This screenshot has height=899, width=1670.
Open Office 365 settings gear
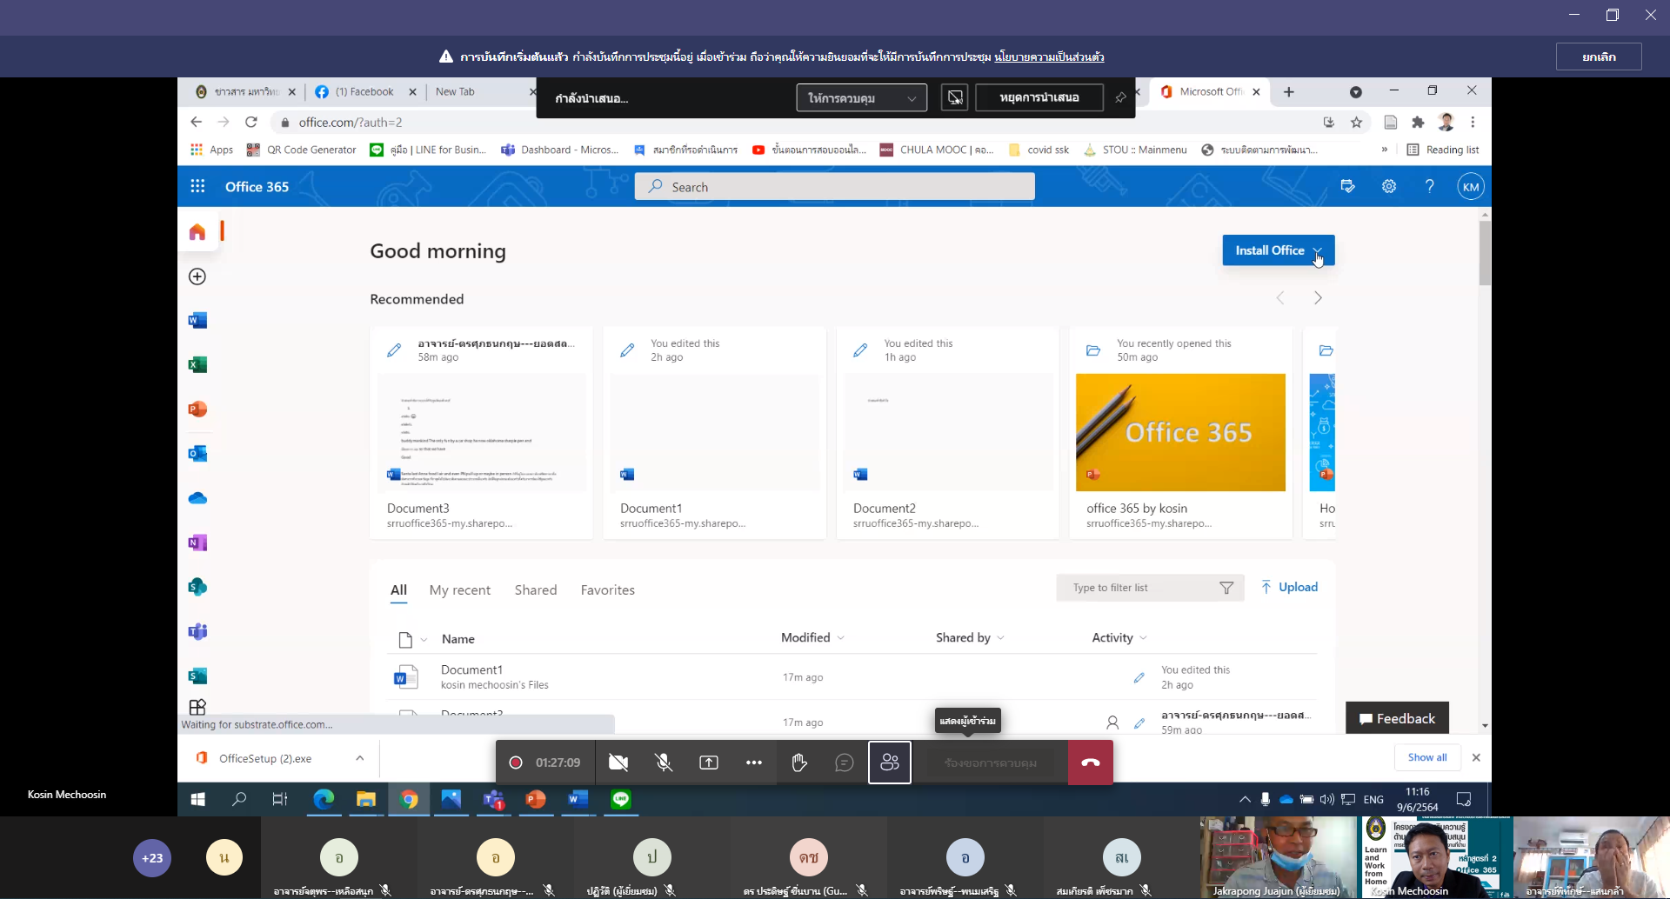(1389, 187)
